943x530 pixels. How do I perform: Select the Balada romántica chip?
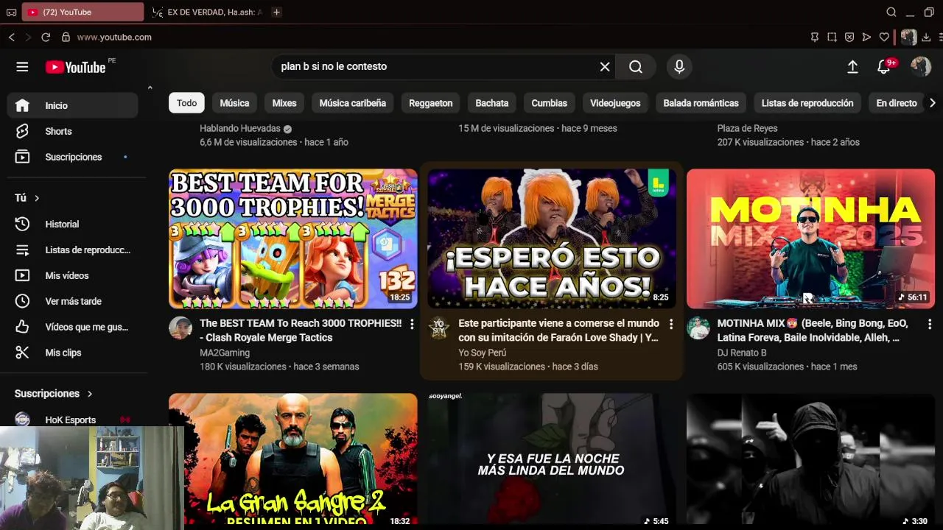pos(701,103)
